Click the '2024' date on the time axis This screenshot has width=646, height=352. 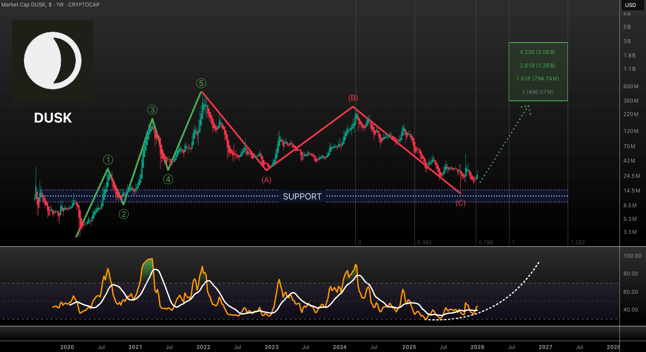click(x=340, y=347)
